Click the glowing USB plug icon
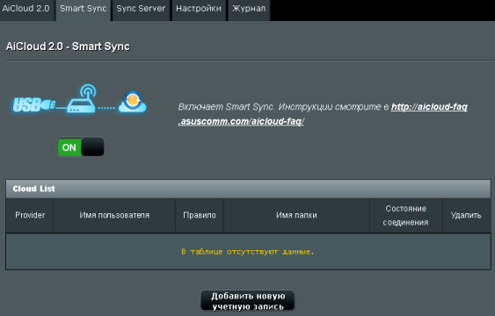The image size is (495, 316). point(34,105)
